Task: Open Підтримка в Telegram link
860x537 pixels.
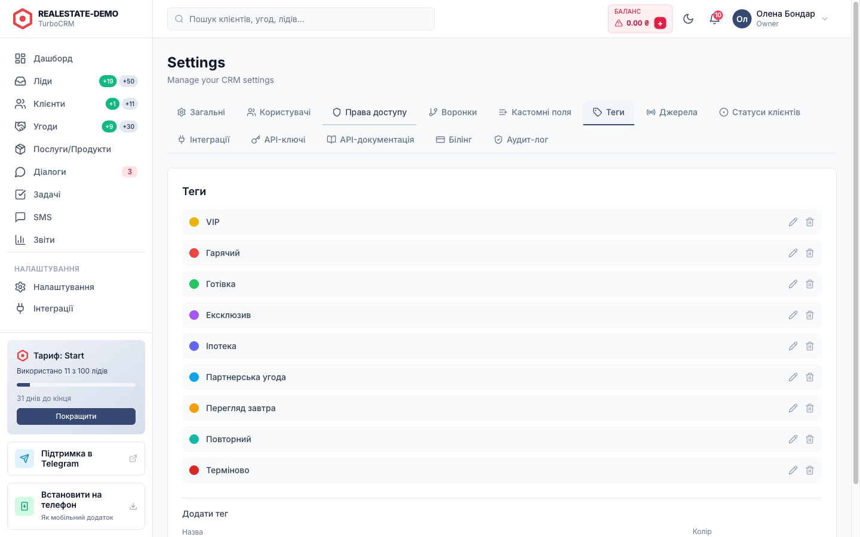Action: (76, 458)
